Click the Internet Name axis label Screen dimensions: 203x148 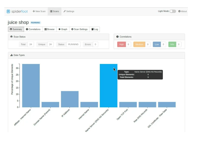tap(84, 114)
